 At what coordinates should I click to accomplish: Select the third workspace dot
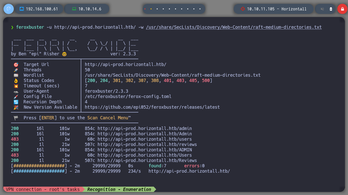pyautogui.click(x=157, y=9)
